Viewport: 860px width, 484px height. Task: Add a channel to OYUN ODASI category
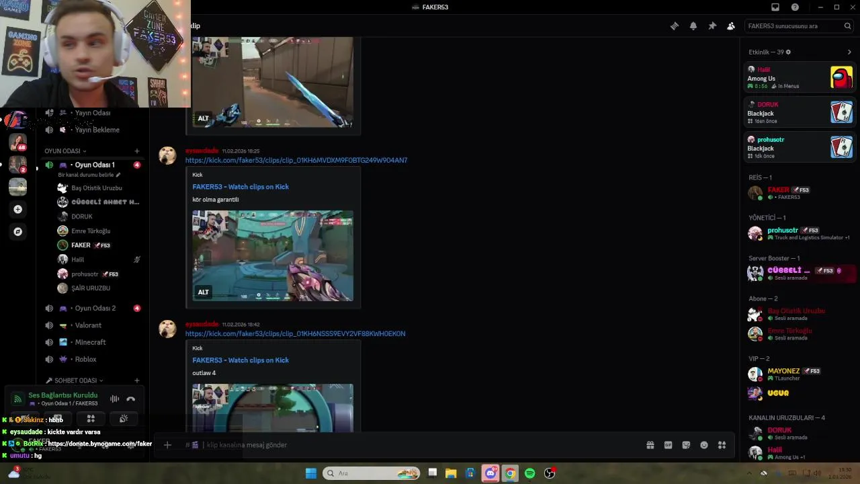point(137,151)
